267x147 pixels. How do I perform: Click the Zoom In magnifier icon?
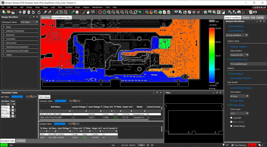click(118, 12)
